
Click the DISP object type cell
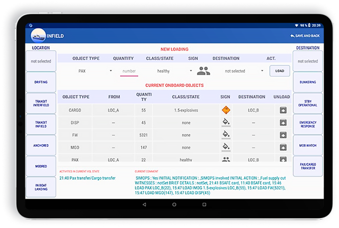(x=75, y=123)
